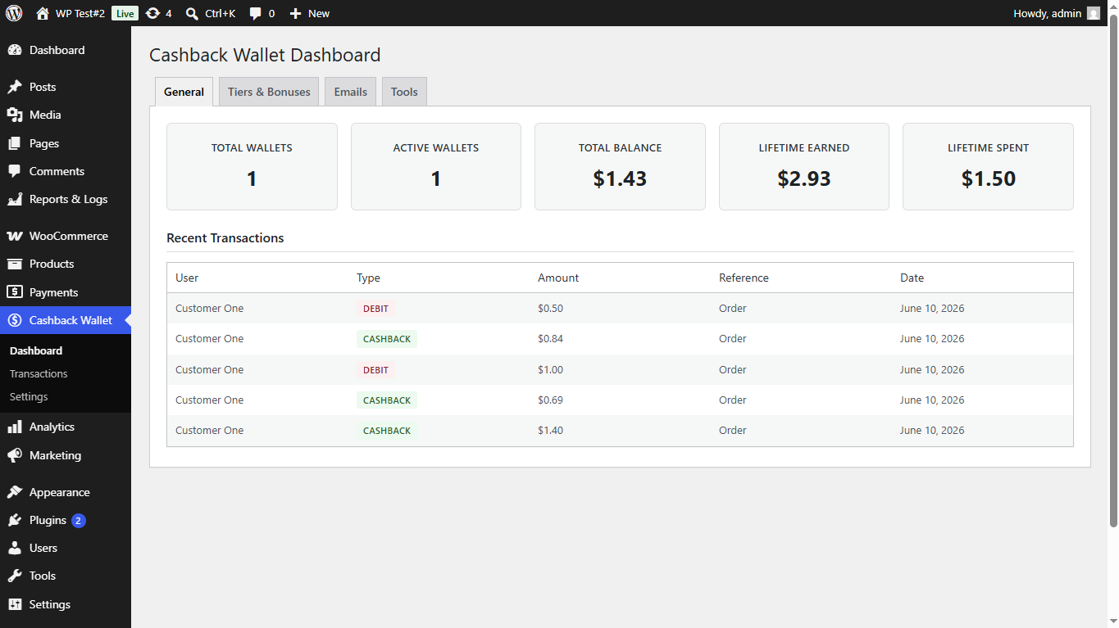Viewport: 1119px width, 628px height.
Task: Switch to Tiers & Bonuses tab
Action: [x=269, y=92]
